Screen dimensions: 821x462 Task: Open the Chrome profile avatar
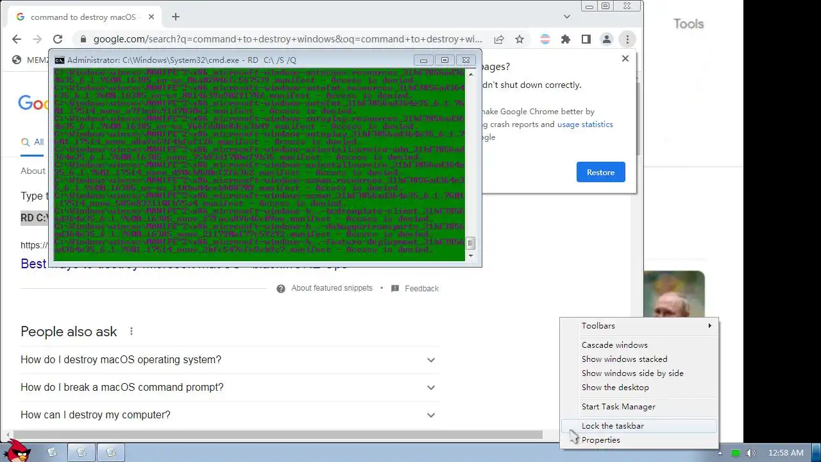click(x=606, y=39)
